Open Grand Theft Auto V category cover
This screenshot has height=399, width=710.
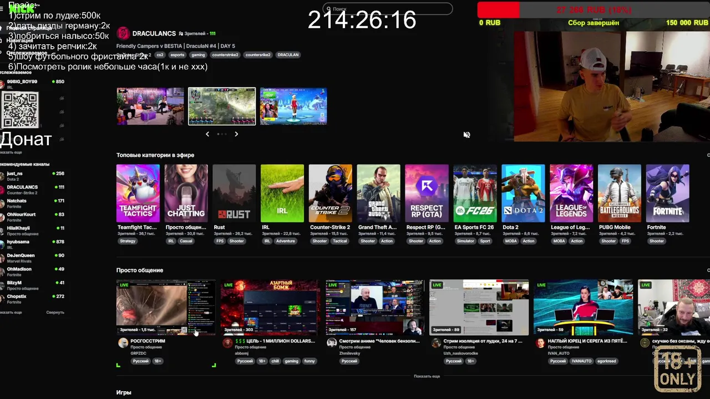pyautogui.click(x=379, y=193)
